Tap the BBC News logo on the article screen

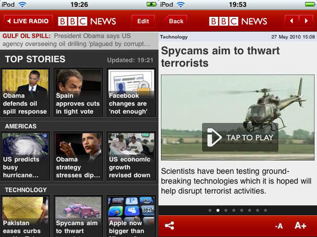coord(238,21)
